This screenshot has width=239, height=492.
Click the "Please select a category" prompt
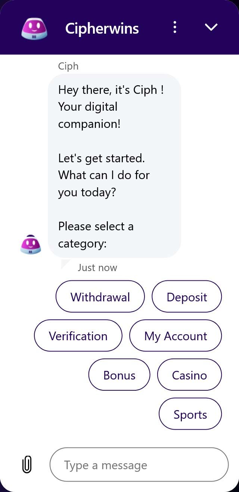96,235
